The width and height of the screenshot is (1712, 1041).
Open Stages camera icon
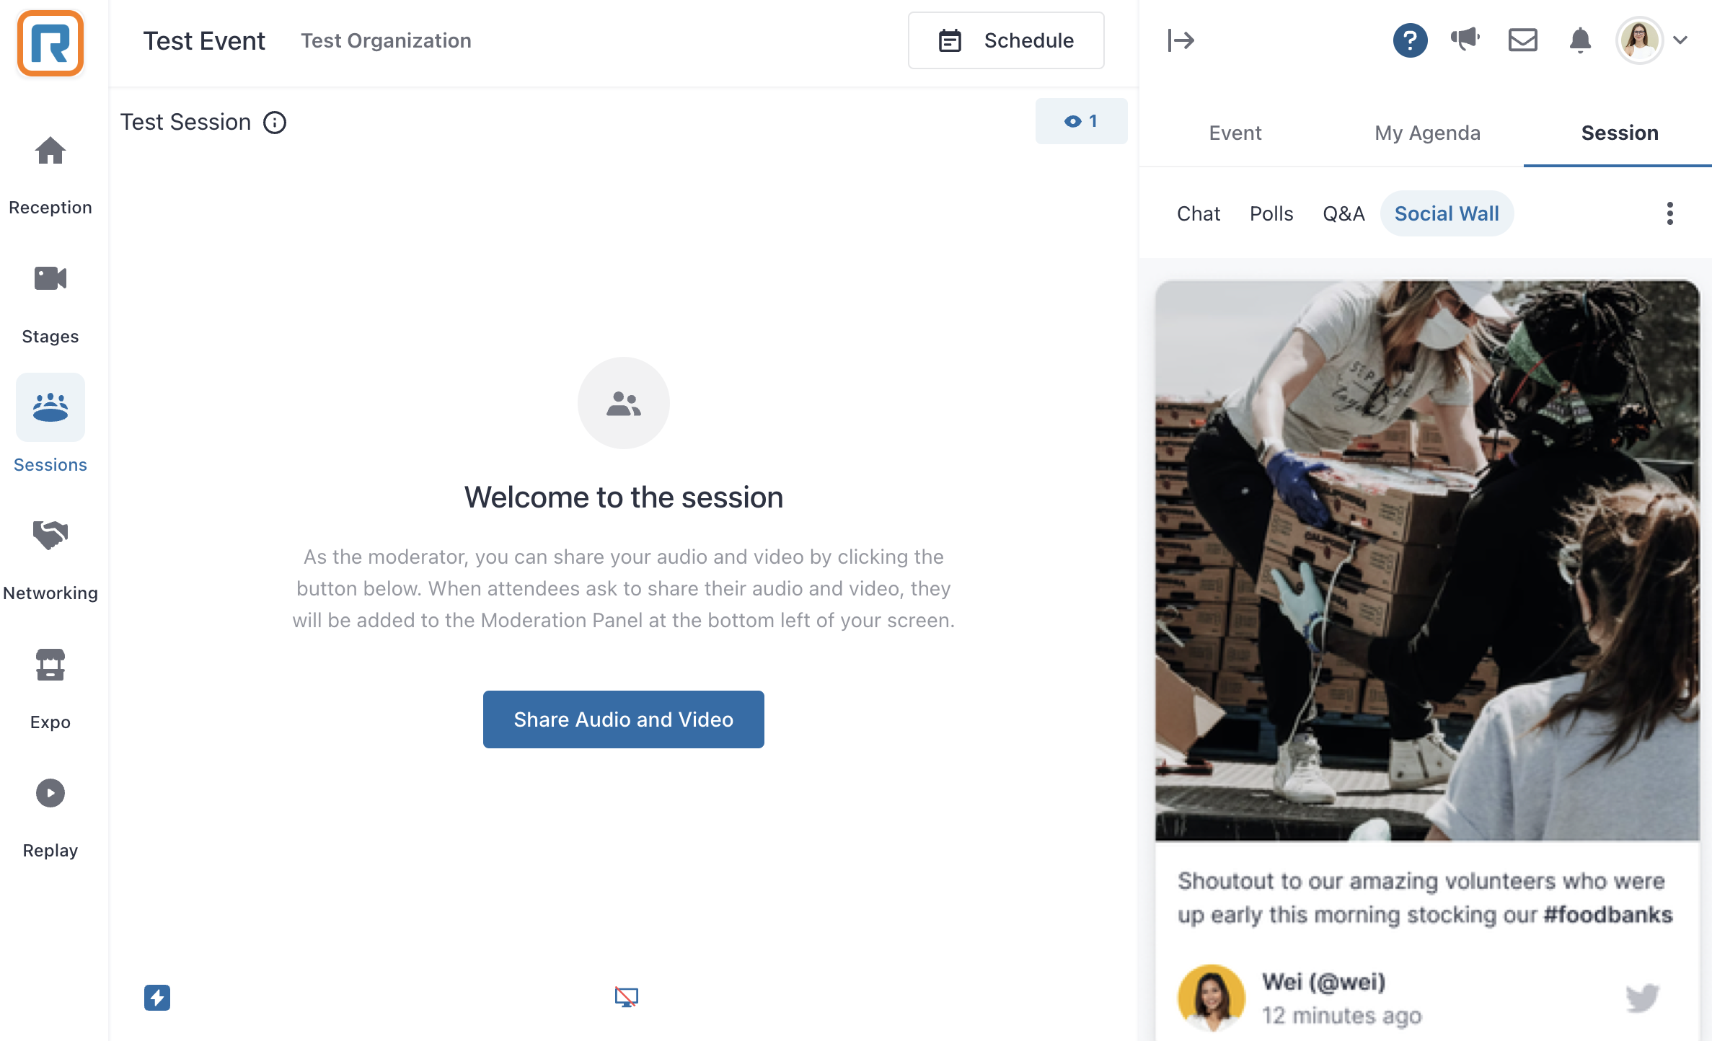50,278
